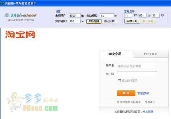Click the 开始抢拍 button
171x119 pixels.
[94, 21]
